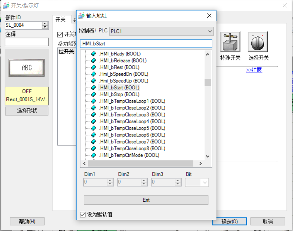Click the ABC switch shape preview
Image resolution: width=293 pixels, height=231 pixels.
pyautogui.click(x=27, y=68)
